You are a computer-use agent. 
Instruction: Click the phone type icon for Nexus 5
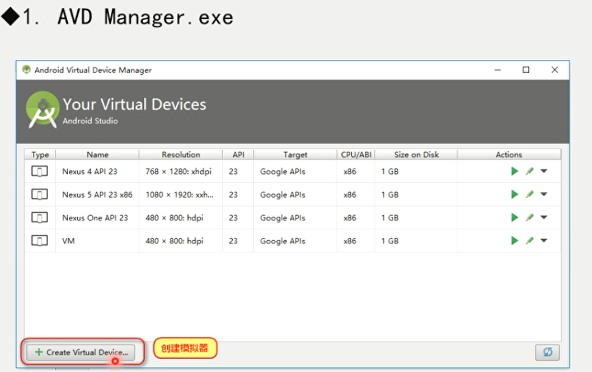click(x=40, y=194)
